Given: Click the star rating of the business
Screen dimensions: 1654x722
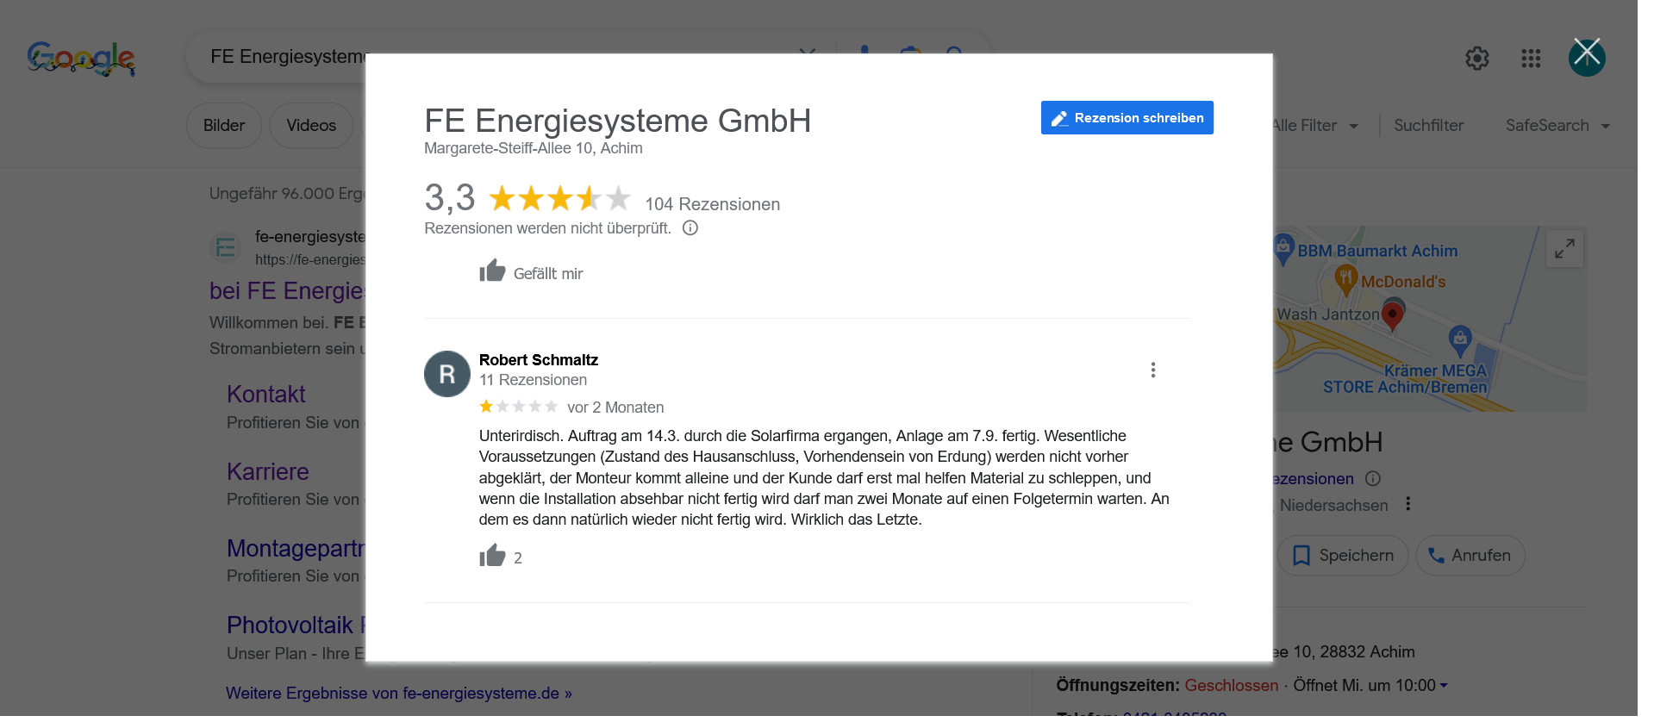Looking at the screenshot, I should click(559, 199).
